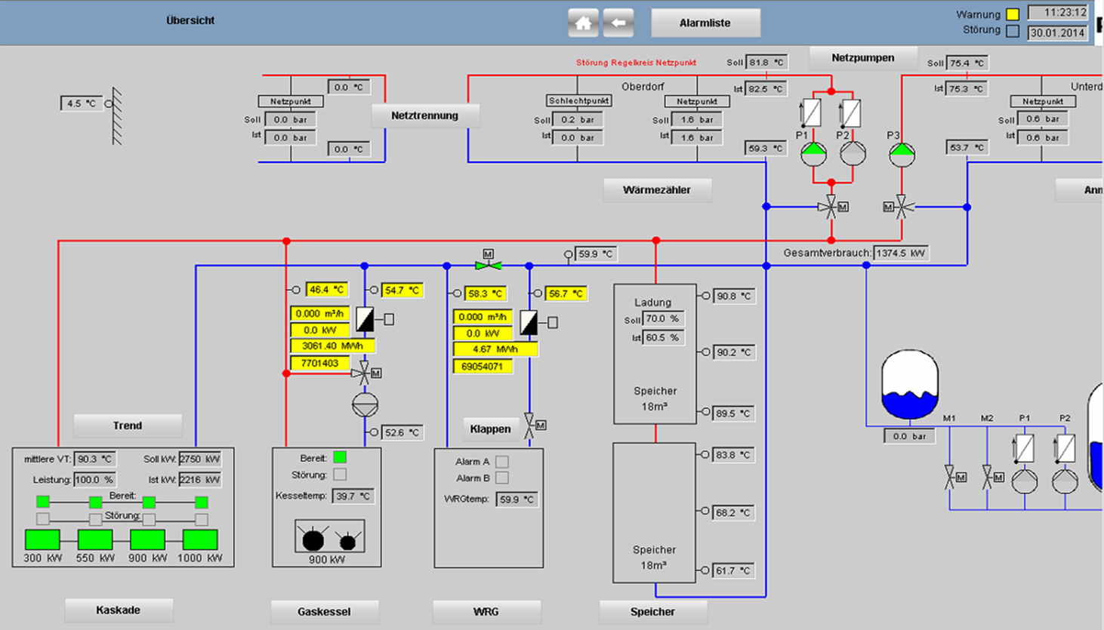Select the M1 motor valve symbol
The width and height of the screenshot is (1104, 630).
949,477
